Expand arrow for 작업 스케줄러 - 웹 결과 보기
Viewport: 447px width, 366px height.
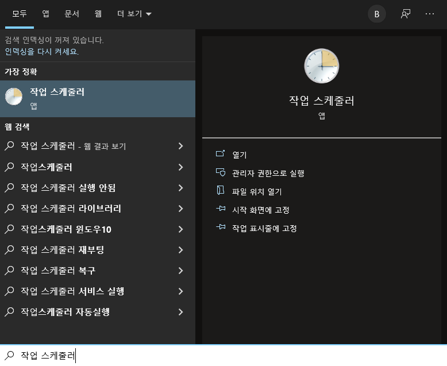180,146
